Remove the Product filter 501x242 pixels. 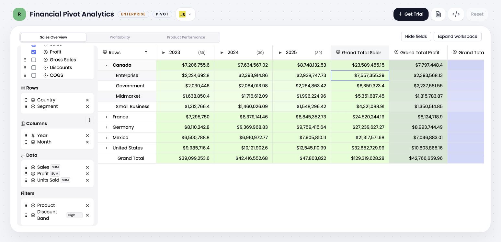tap(87, 205)
